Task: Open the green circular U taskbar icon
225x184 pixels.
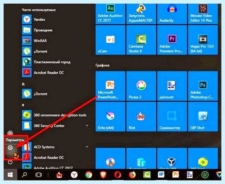Action: (x=205, y=175)
